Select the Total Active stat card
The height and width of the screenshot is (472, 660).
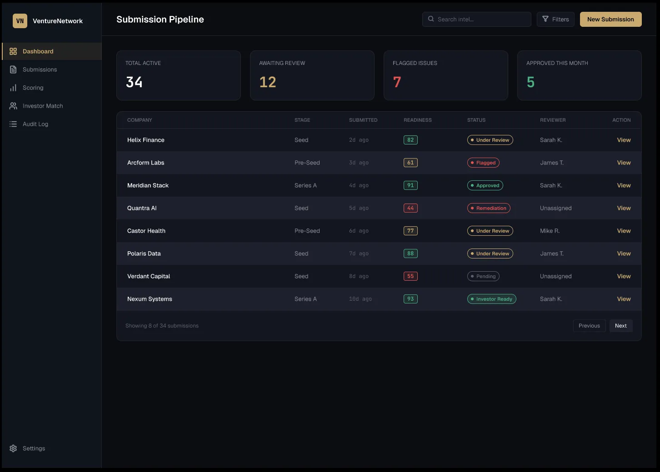click(179, 75)
